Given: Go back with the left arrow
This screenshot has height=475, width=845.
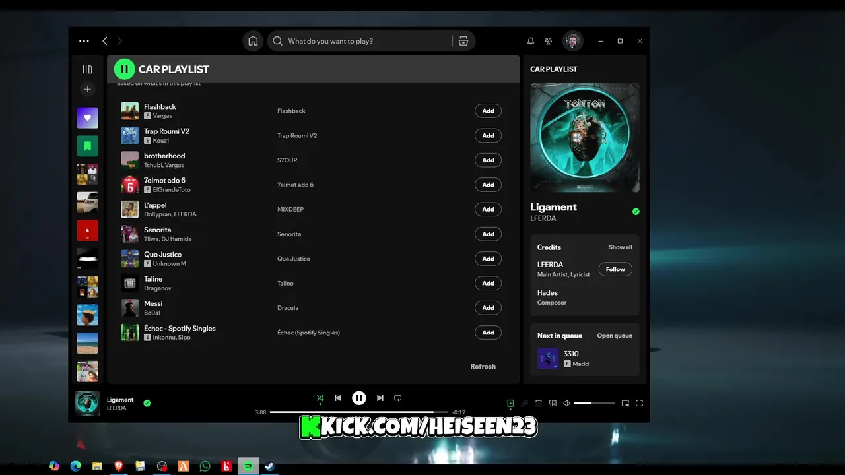Looking at the screenshot, I should (104, 41).
